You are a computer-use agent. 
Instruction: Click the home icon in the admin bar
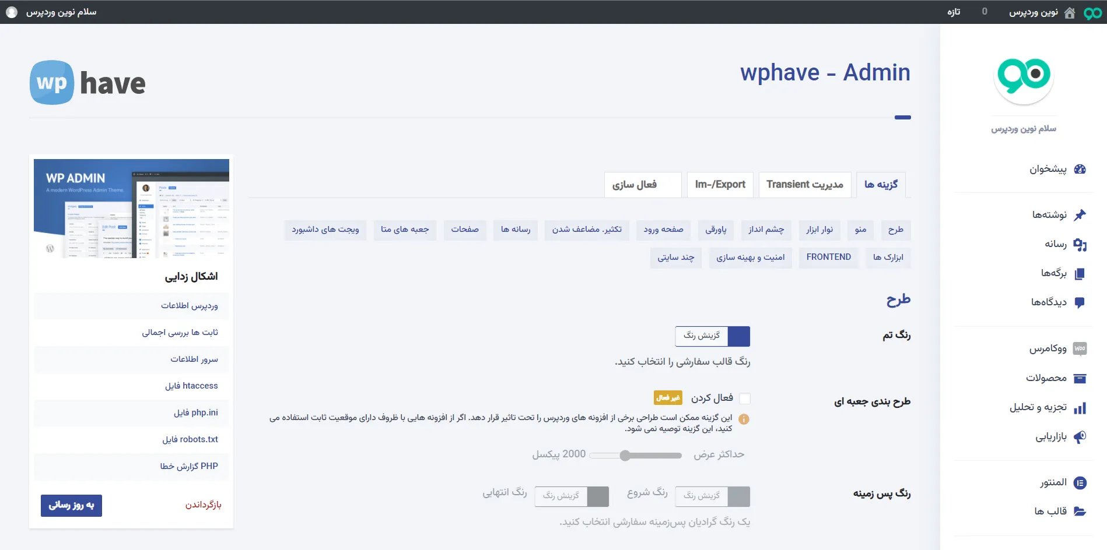tap(1070, 12)
